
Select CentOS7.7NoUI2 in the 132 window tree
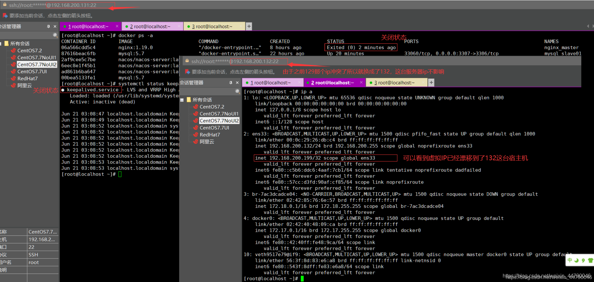click(x=219, y=120)
